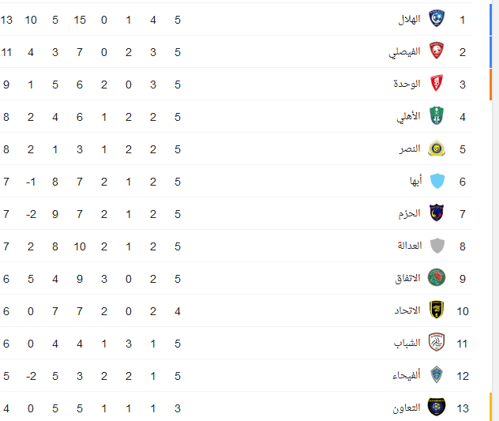Click the Al-Ettifaq round logo
The width and height of the screenshot is (499, 421).
(437, 278)
